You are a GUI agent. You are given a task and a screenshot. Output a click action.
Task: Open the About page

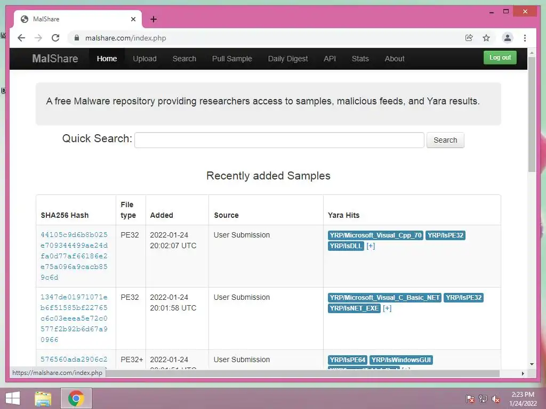[395, 59]
